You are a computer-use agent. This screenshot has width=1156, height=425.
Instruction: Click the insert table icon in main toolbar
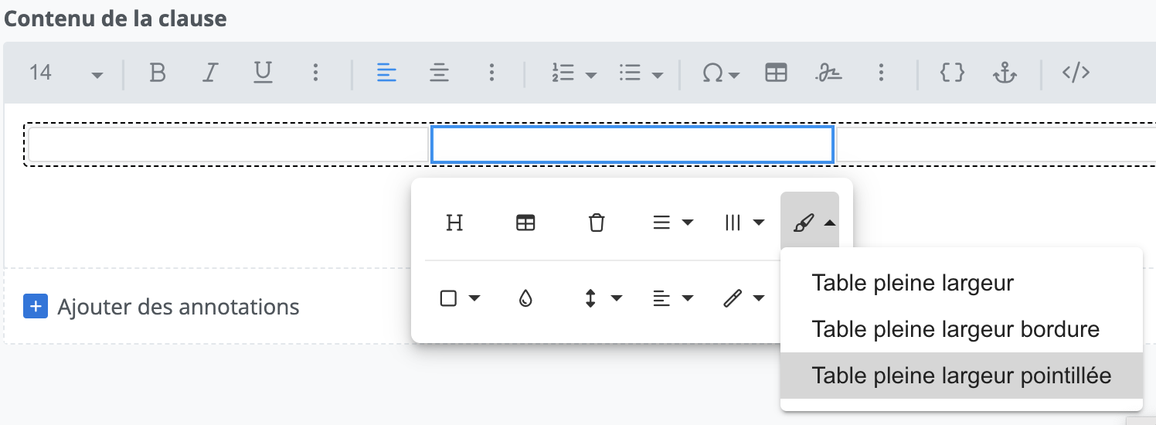click(x=776, y=73)
